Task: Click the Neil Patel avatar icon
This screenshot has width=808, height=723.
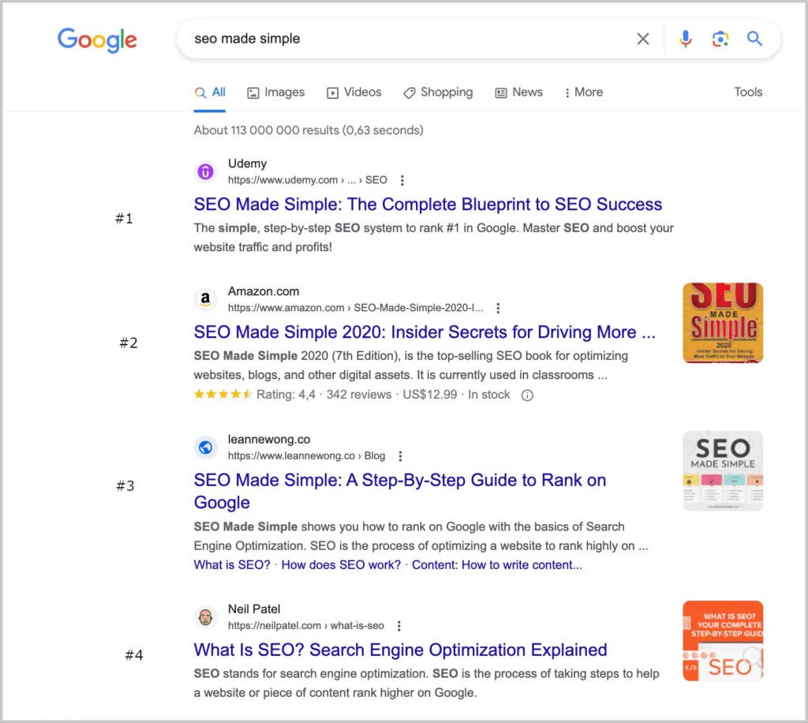Action: click(x=205, y=616)
